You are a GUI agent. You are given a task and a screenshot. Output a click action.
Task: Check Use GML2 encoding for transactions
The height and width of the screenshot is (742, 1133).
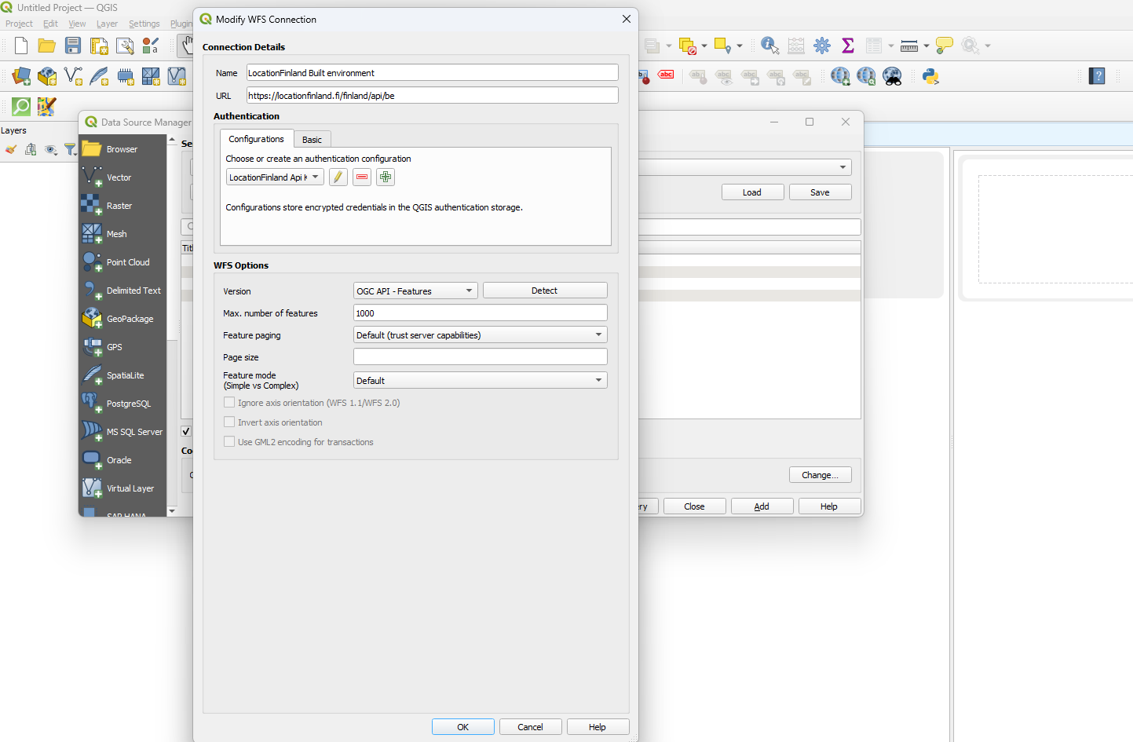coord(229,441)
